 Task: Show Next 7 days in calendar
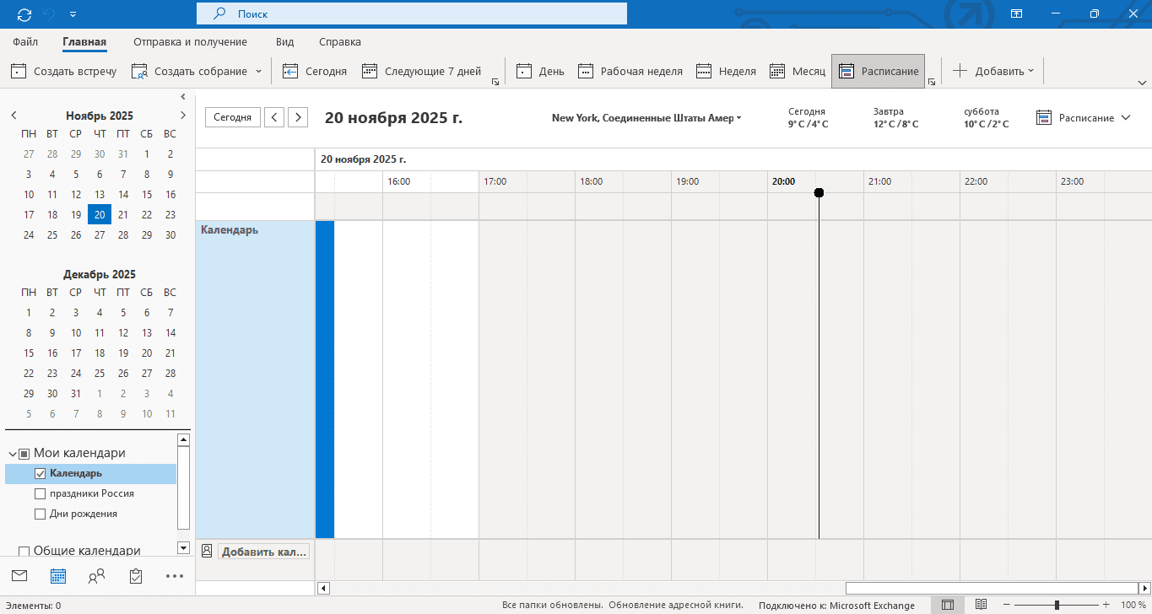[421, 72]
